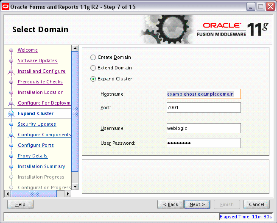Jump to Proxy Details step
The height and width of the screenshot is (223, 277).
click(33, 156)
